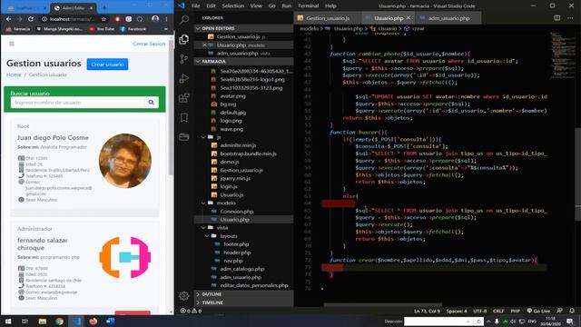The image size is (581, 327).
Task: Open the Facebook bookmark
Action: [133, 29]
